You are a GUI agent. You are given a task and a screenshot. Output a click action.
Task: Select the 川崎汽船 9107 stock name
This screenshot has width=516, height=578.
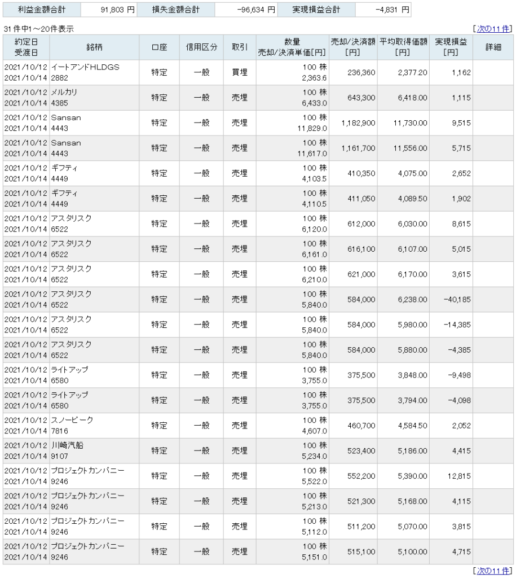pos(67,451)
